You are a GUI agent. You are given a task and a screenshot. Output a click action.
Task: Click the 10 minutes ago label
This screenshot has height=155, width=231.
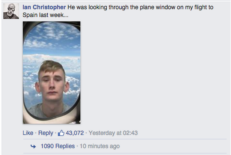coord(99,146)
